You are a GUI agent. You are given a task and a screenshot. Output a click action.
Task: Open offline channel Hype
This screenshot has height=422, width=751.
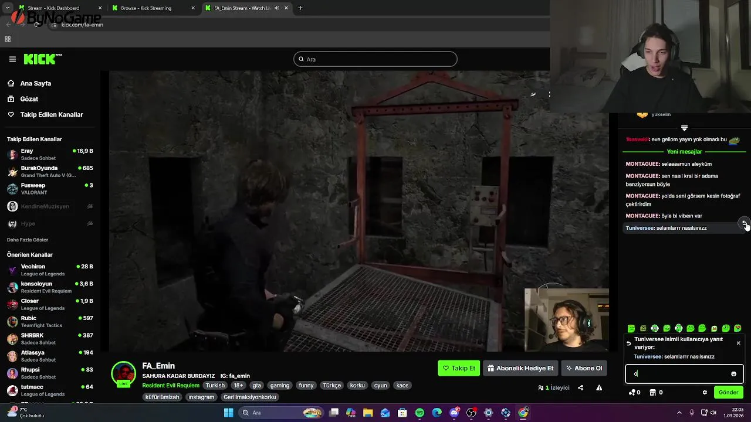coord(50,223)
